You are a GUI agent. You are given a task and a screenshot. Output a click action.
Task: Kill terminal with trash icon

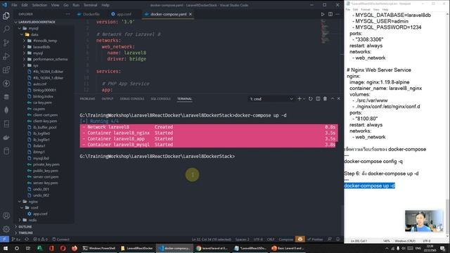[x=325, y=98]
